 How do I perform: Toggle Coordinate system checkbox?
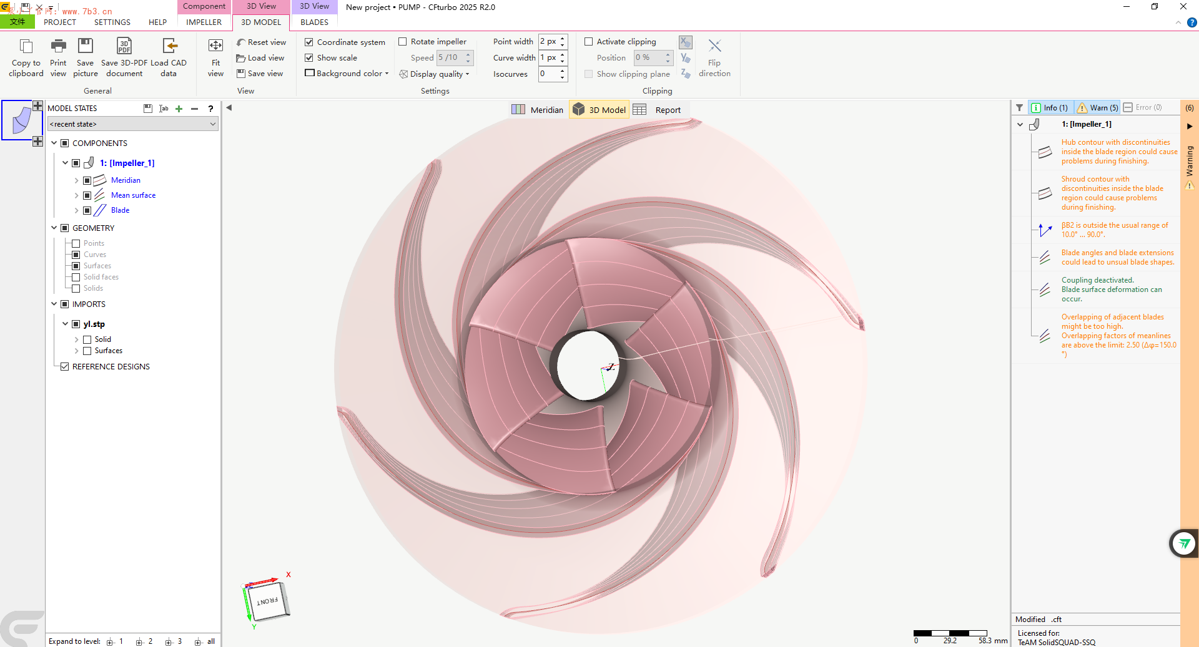[x=309, y=42]
